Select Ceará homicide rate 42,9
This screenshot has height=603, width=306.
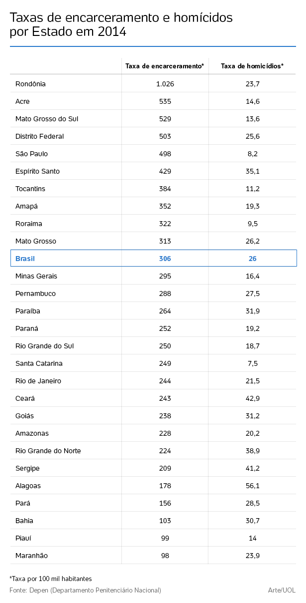tap(253, 398)
